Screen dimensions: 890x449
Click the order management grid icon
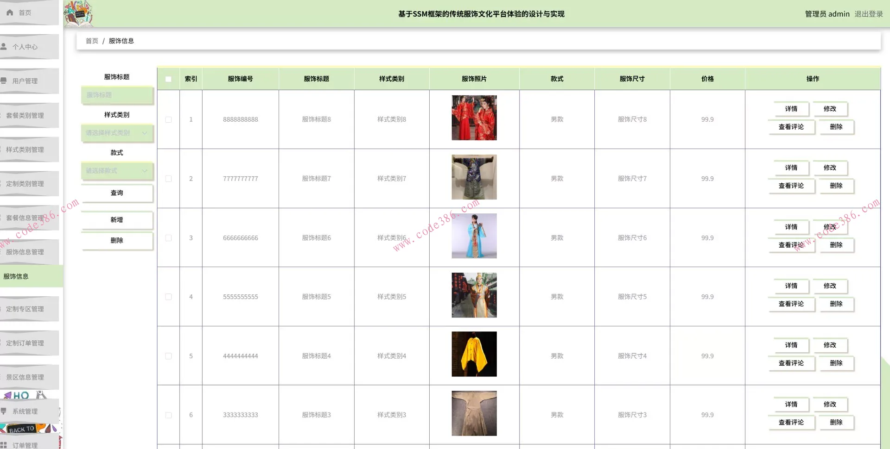(4, 445)
